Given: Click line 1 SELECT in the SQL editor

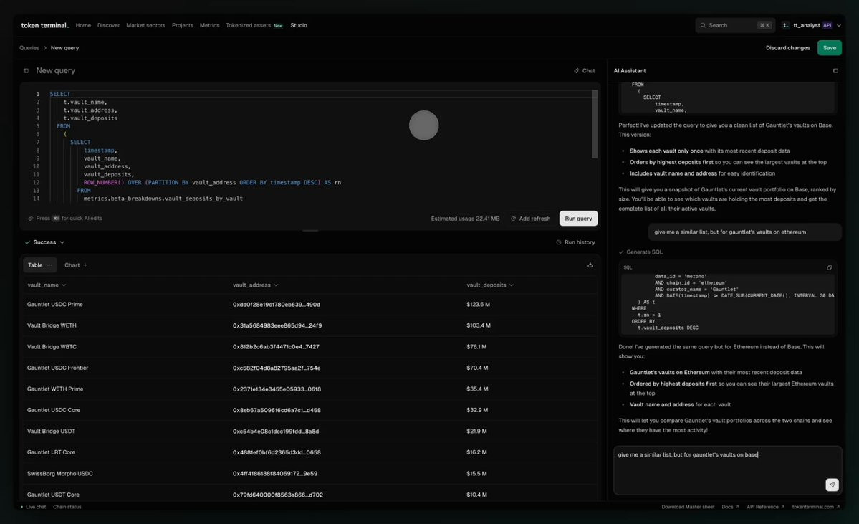Looking at the screenshot, I should click(x=59, y=94).
